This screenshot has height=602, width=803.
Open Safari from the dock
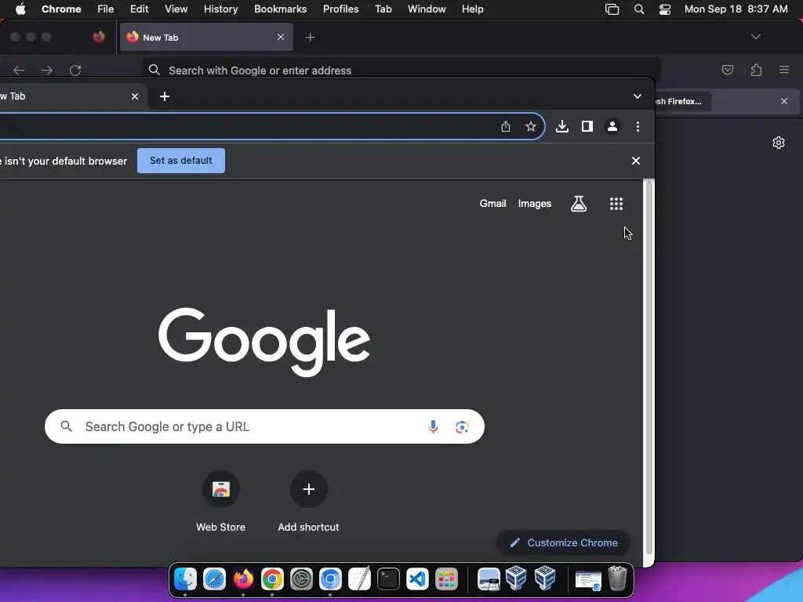coord(214,579)
